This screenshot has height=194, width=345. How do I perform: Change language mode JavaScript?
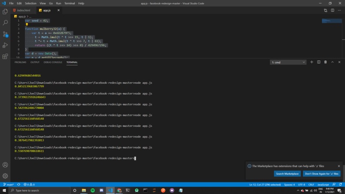pos(323,185)
